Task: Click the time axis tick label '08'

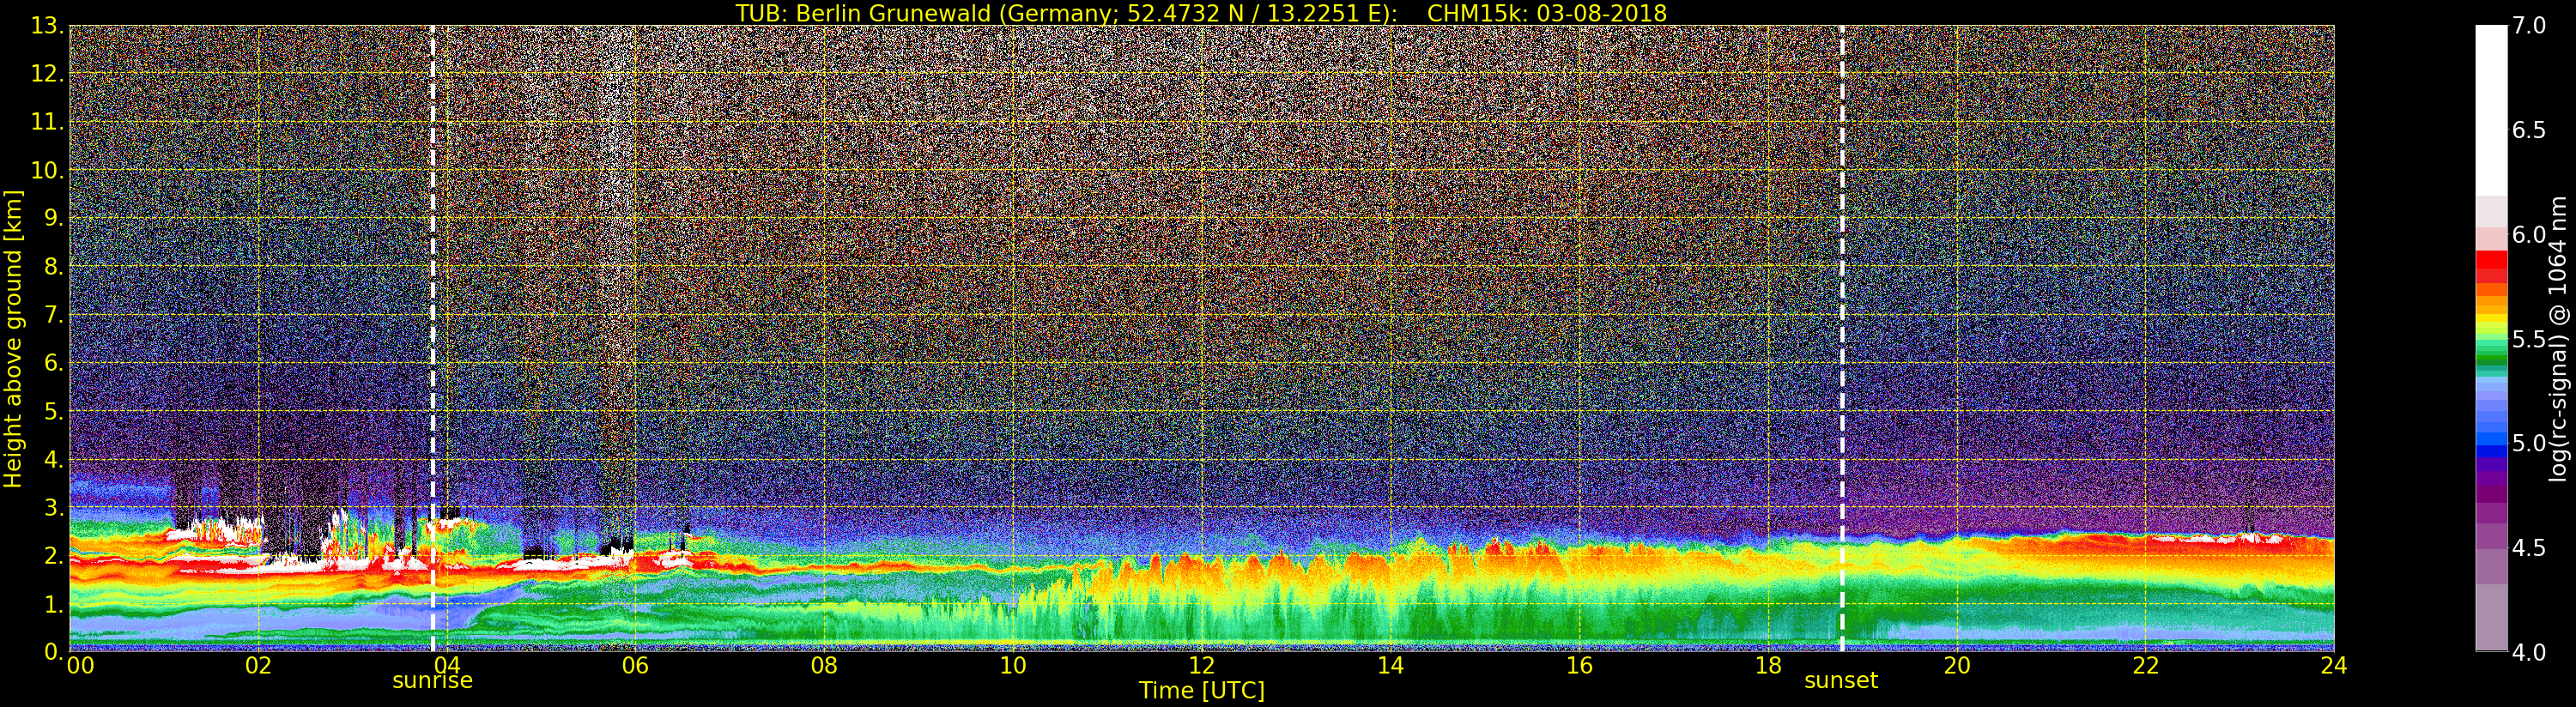Action: [824, 666]
